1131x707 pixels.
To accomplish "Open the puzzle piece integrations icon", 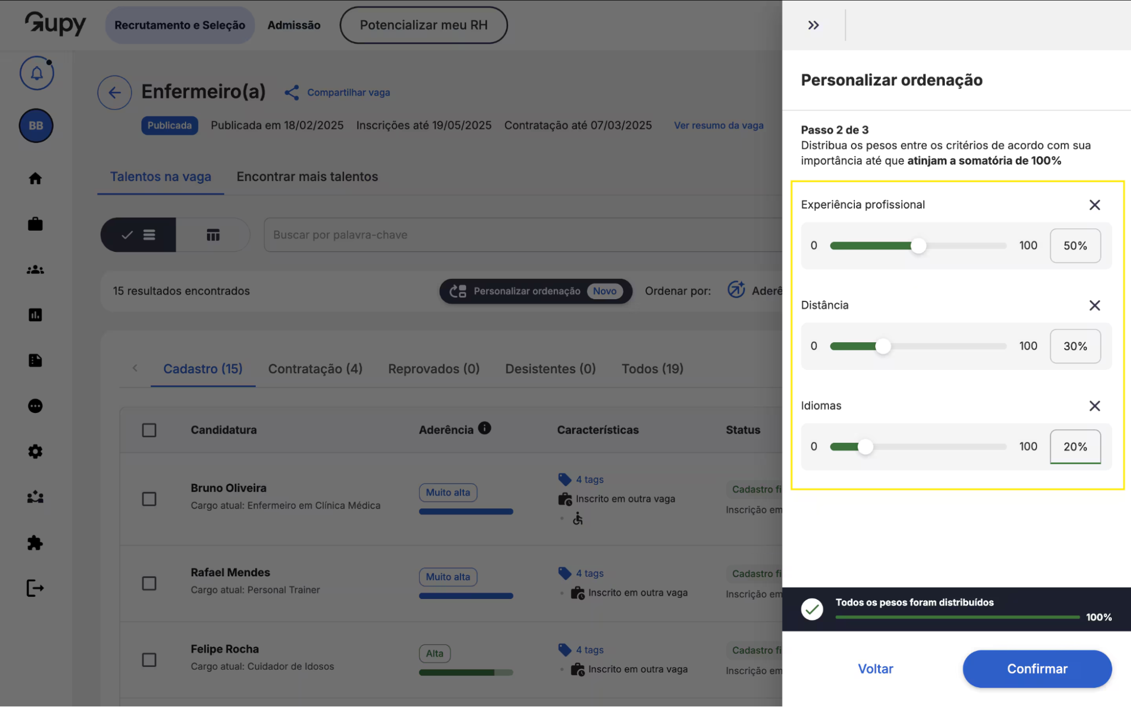I will (x=35, y=543).
